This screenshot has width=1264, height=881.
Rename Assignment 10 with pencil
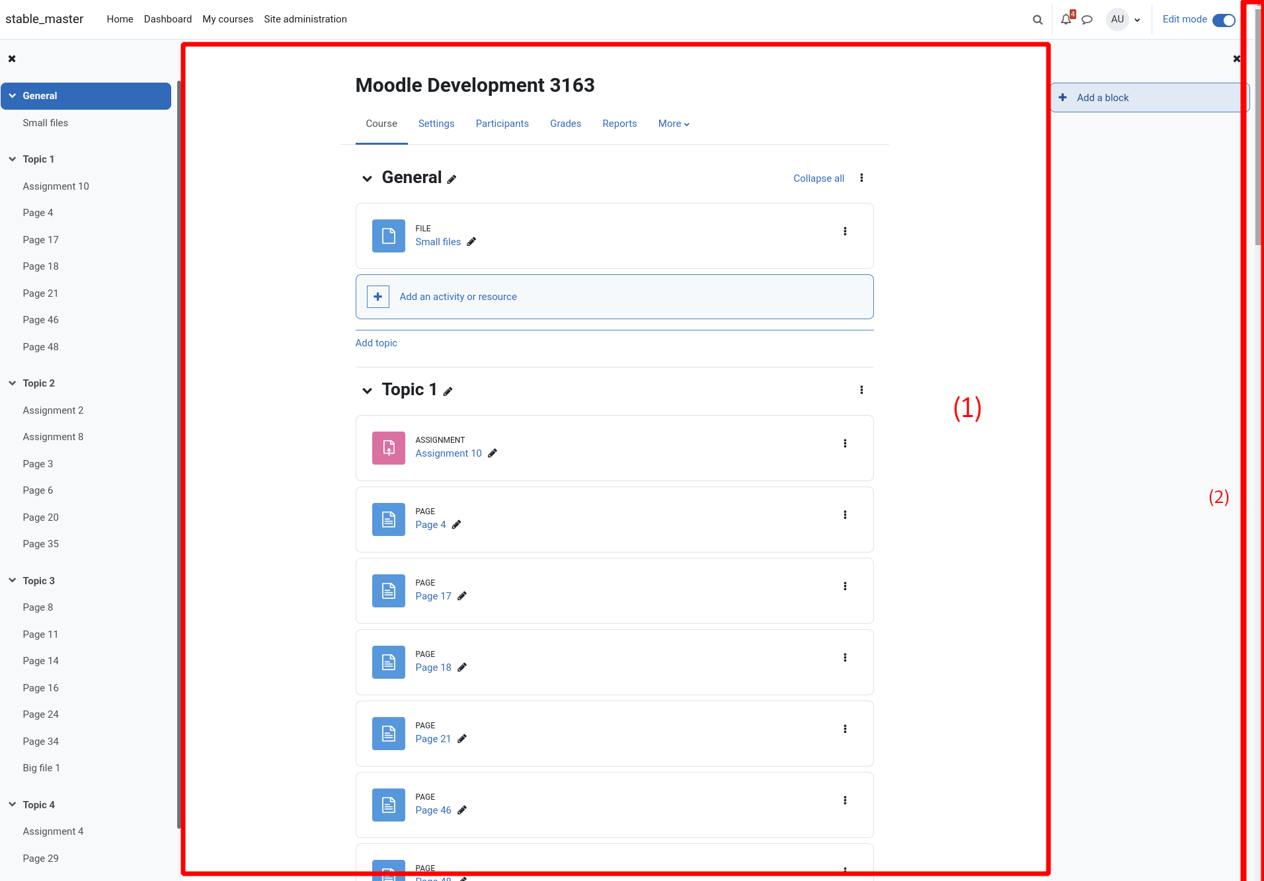[x=493, y=453]
